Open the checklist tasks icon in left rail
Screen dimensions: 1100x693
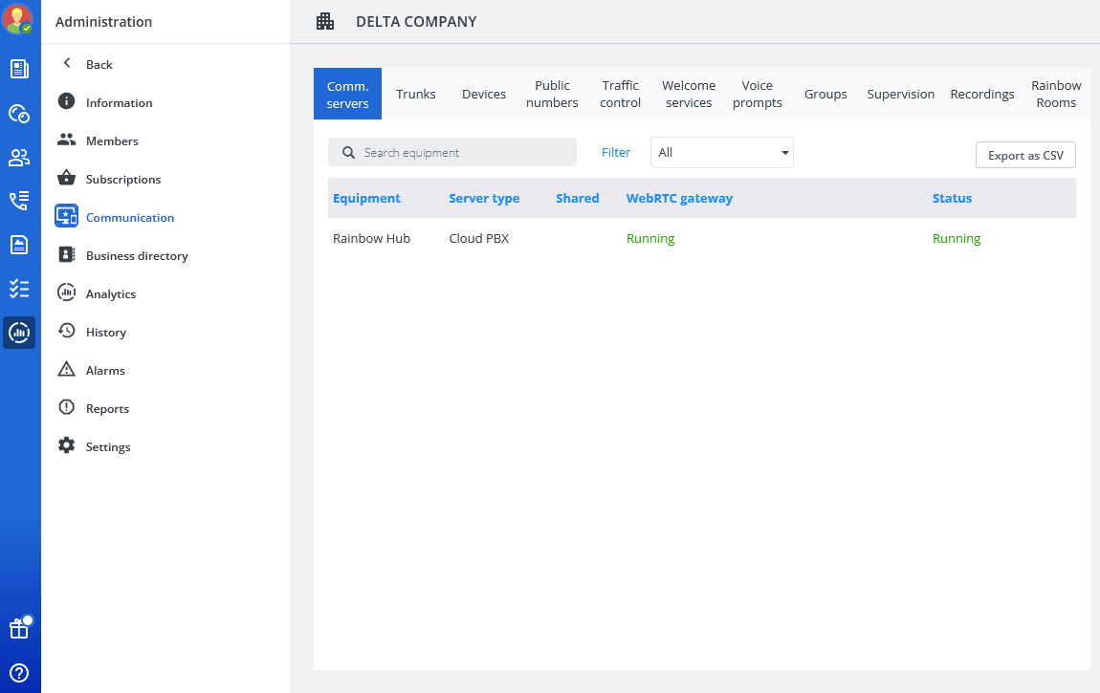pyautogui.click(x=19, y=289)
